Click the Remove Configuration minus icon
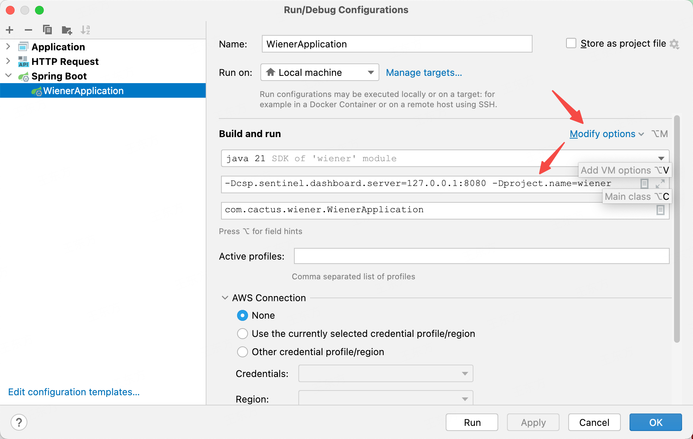Viewport: 693px width, 439px height. [28, 30]
